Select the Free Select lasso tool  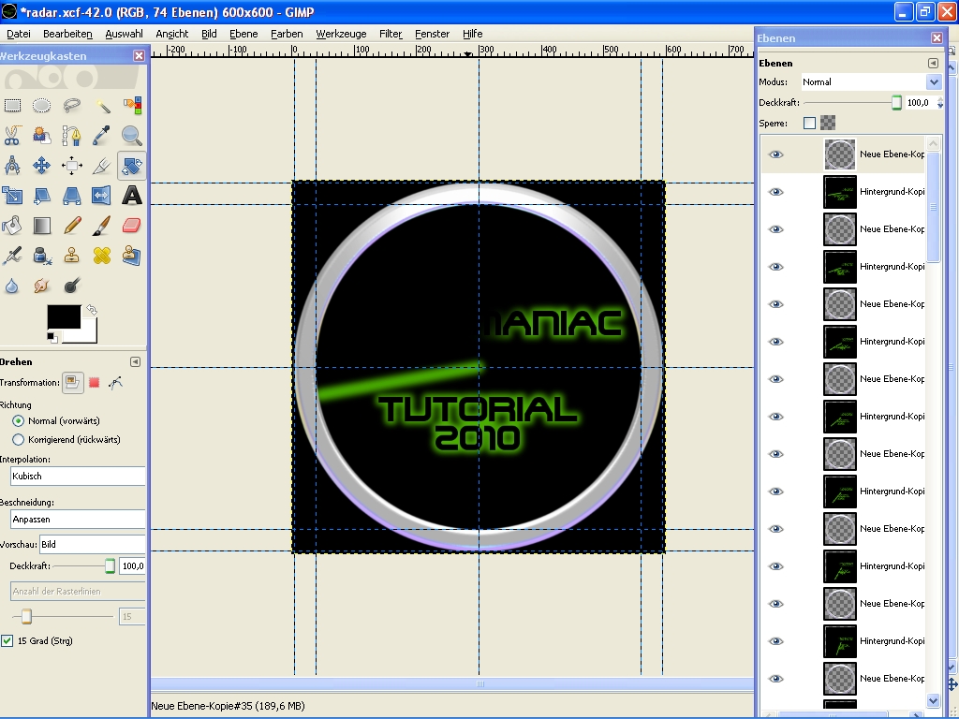pos(71,106)
